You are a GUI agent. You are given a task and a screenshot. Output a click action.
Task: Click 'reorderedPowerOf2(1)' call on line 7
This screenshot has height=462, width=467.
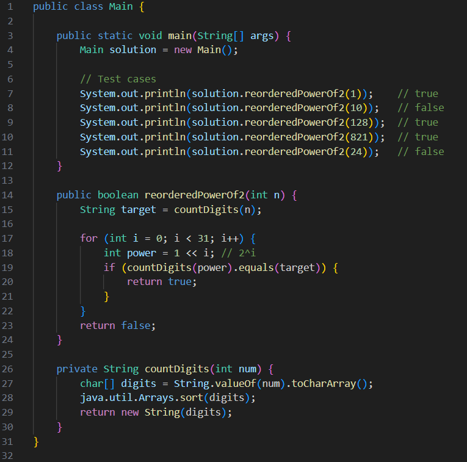tap(303, 94)
